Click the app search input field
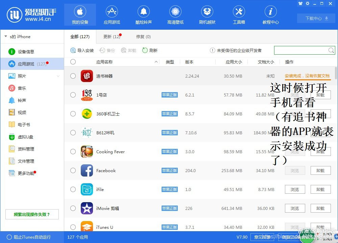Viewport: 338px width, 243px height. (x=301, y=50)
